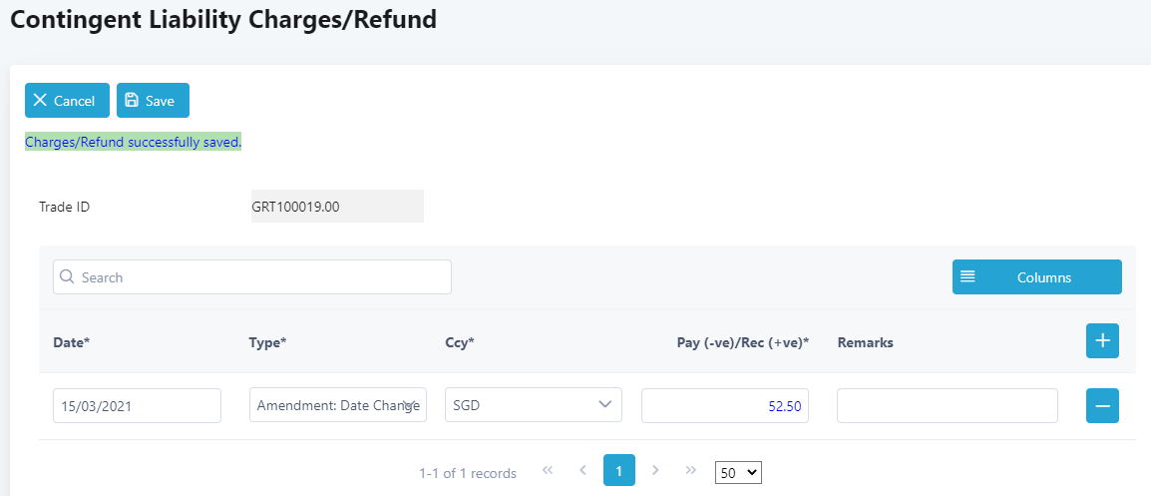Click the amount field showing 52.50
1151x496 pixels.
coord(725,405)
